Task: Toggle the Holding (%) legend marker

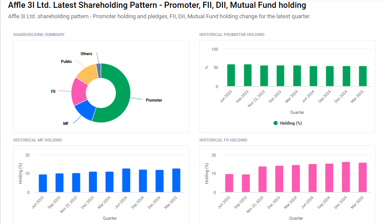Action: point(275,123)
